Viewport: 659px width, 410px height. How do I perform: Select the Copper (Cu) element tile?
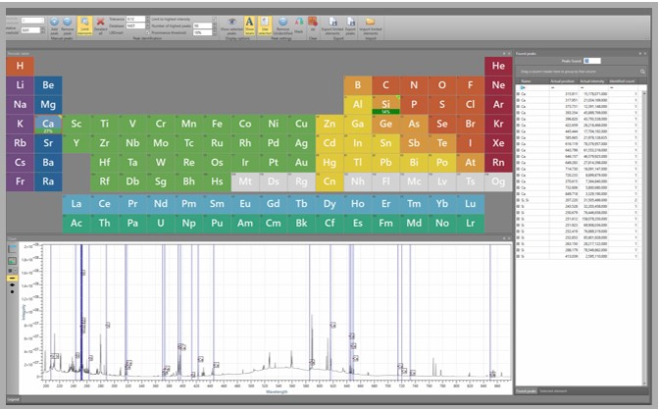click(301, 124)
